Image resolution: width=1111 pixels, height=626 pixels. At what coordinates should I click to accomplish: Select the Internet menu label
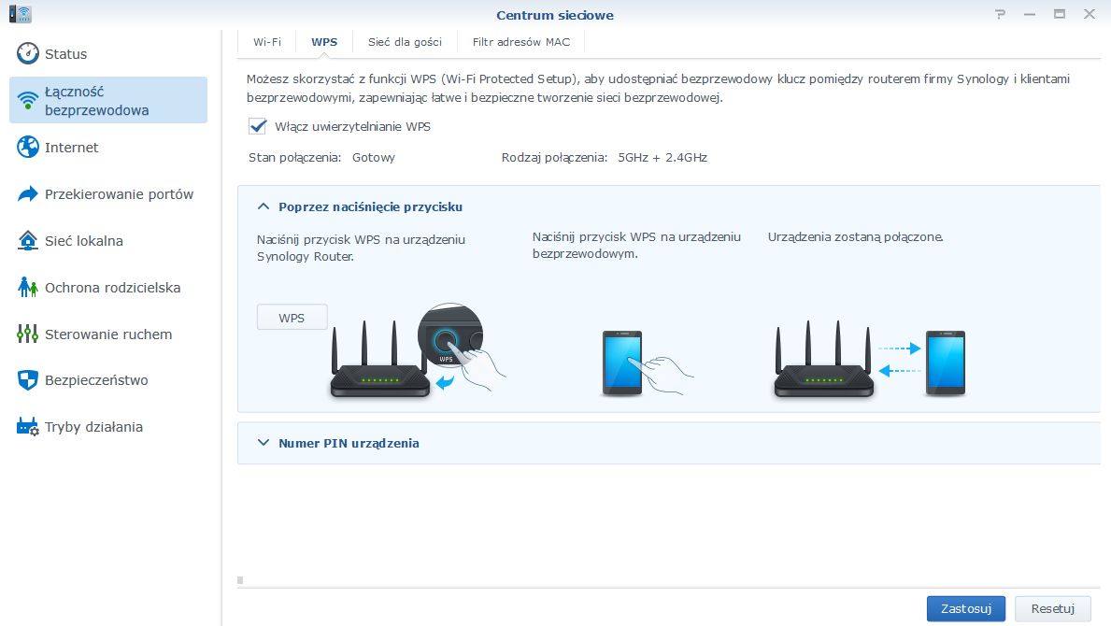pos(72,148)
